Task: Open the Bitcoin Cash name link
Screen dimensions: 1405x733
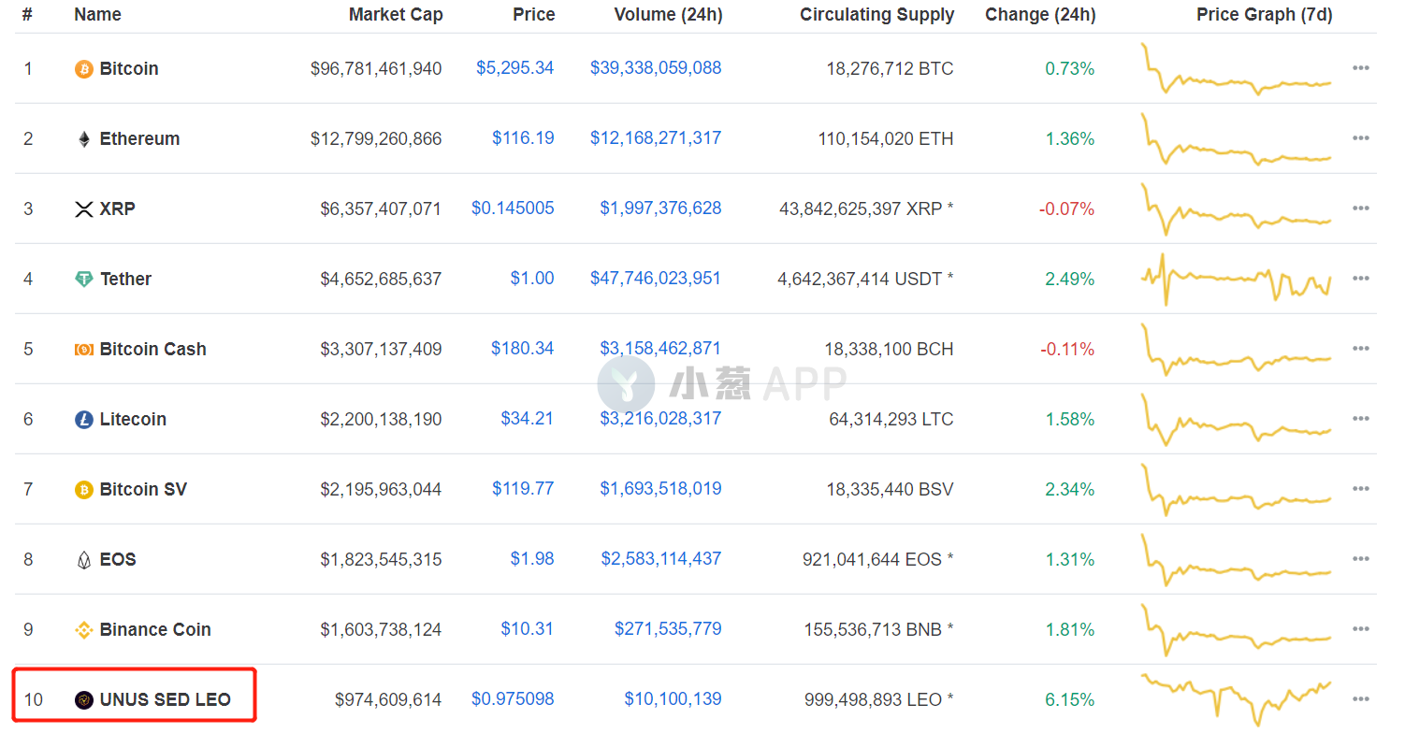Action: (152, 350)
